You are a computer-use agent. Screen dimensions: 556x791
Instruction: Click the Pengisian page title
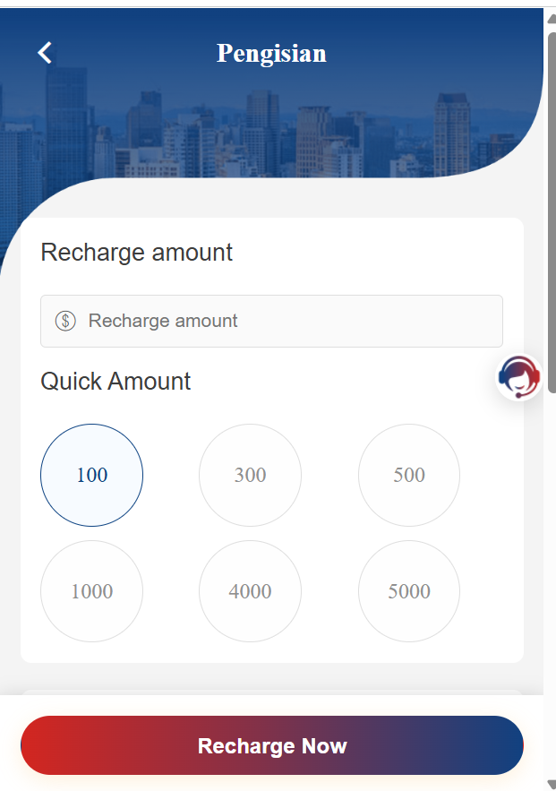tap(271, 54)
